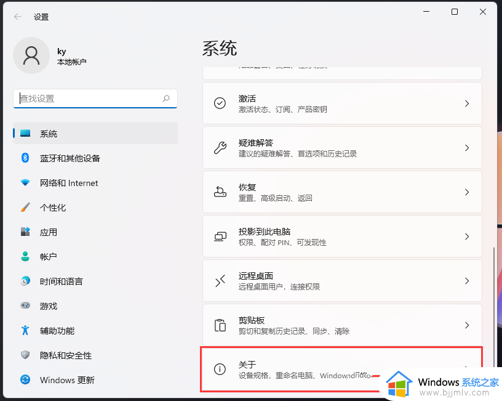This screenshot has height=401, width=502.
Task: Open 系统 sidebar category
Action: [95, 133]
